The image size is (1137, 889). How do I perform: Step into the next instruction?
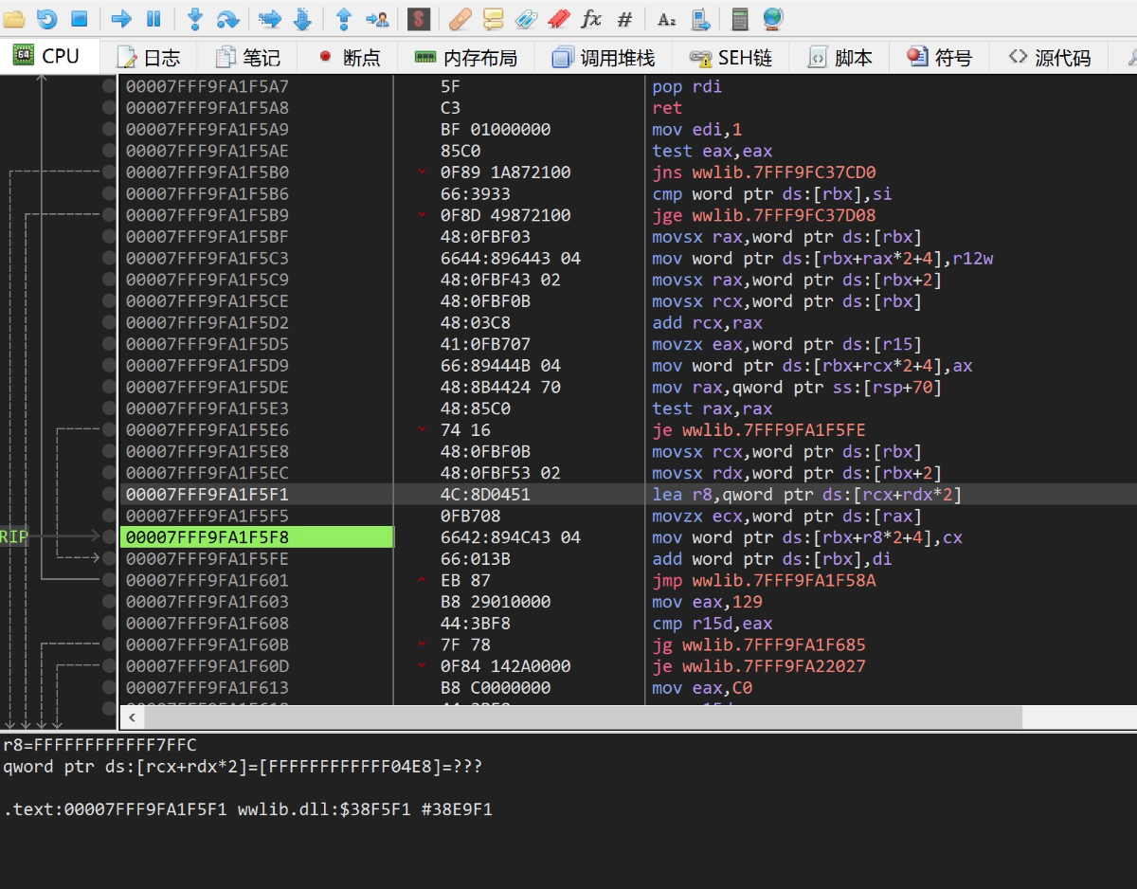(195, 18)
